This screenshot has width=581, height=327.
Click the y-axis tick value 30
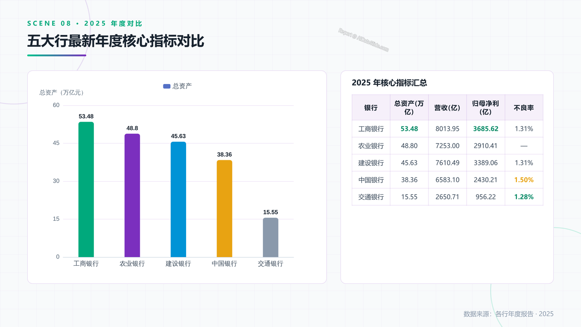56,181
